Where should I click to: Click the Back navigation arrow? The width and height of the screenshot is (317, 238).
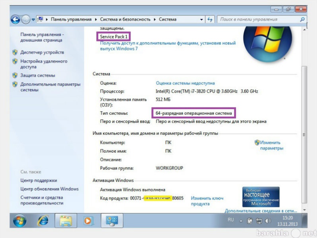coord(16,19)
